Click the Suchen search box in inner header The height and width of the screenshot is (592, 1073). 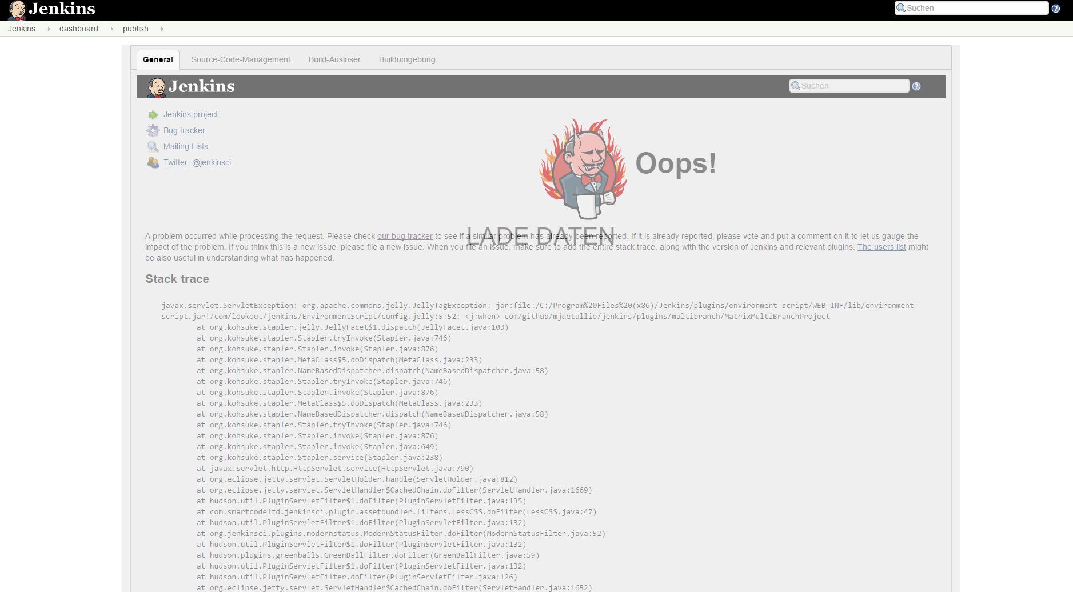click(853, 86)
